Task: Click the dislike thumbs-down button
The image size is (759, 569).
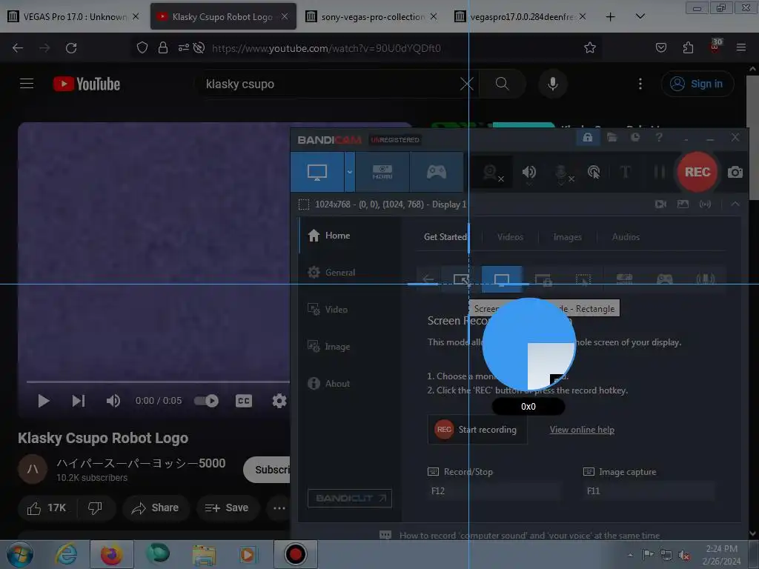Action: (96, 508)
